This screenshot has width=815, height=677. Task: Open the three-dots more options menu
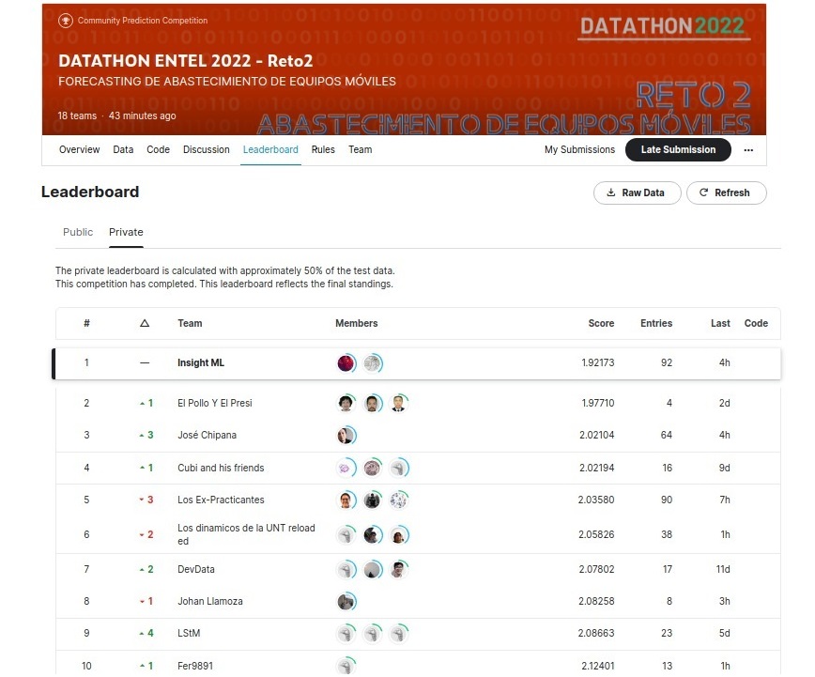click(748, 149)
